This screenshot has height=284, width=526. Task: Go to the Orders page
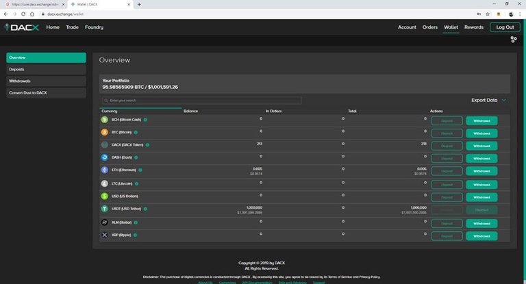pos(429,27)
